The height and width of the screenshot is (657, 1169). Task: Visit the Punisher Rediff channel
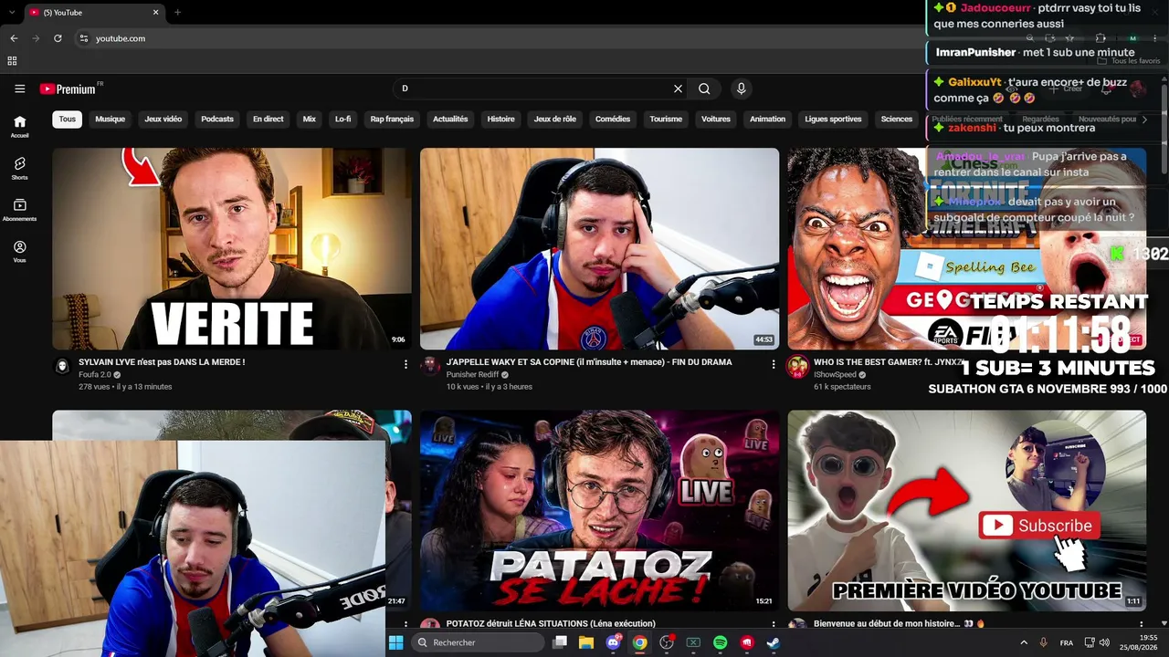(x=472, y=374)
